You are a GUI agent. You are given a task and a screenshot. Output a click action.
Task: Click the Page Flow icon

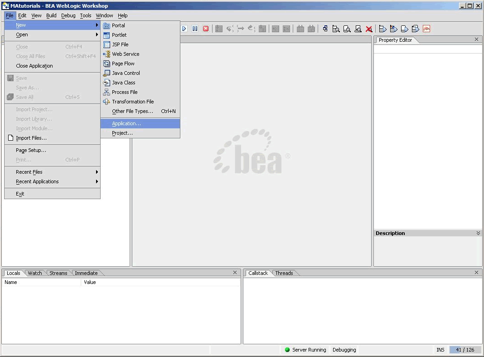[106, 64]
